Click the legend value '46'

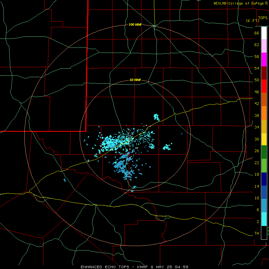pos(257,92)
